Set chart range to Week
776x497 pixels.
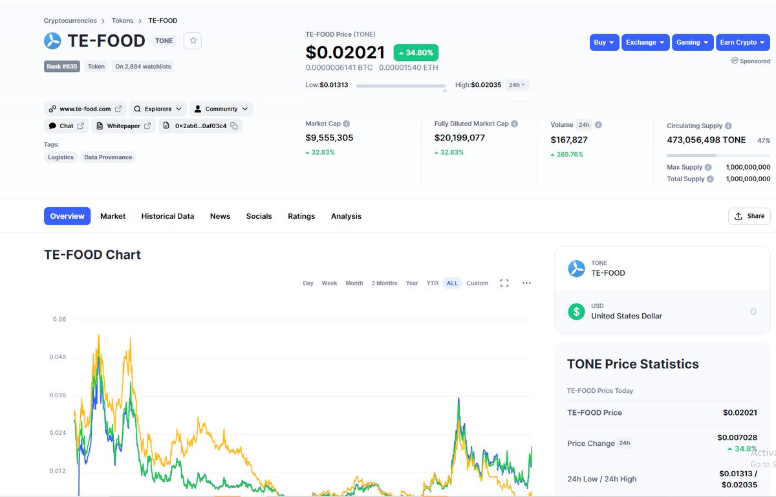click(x=329, y=283)
